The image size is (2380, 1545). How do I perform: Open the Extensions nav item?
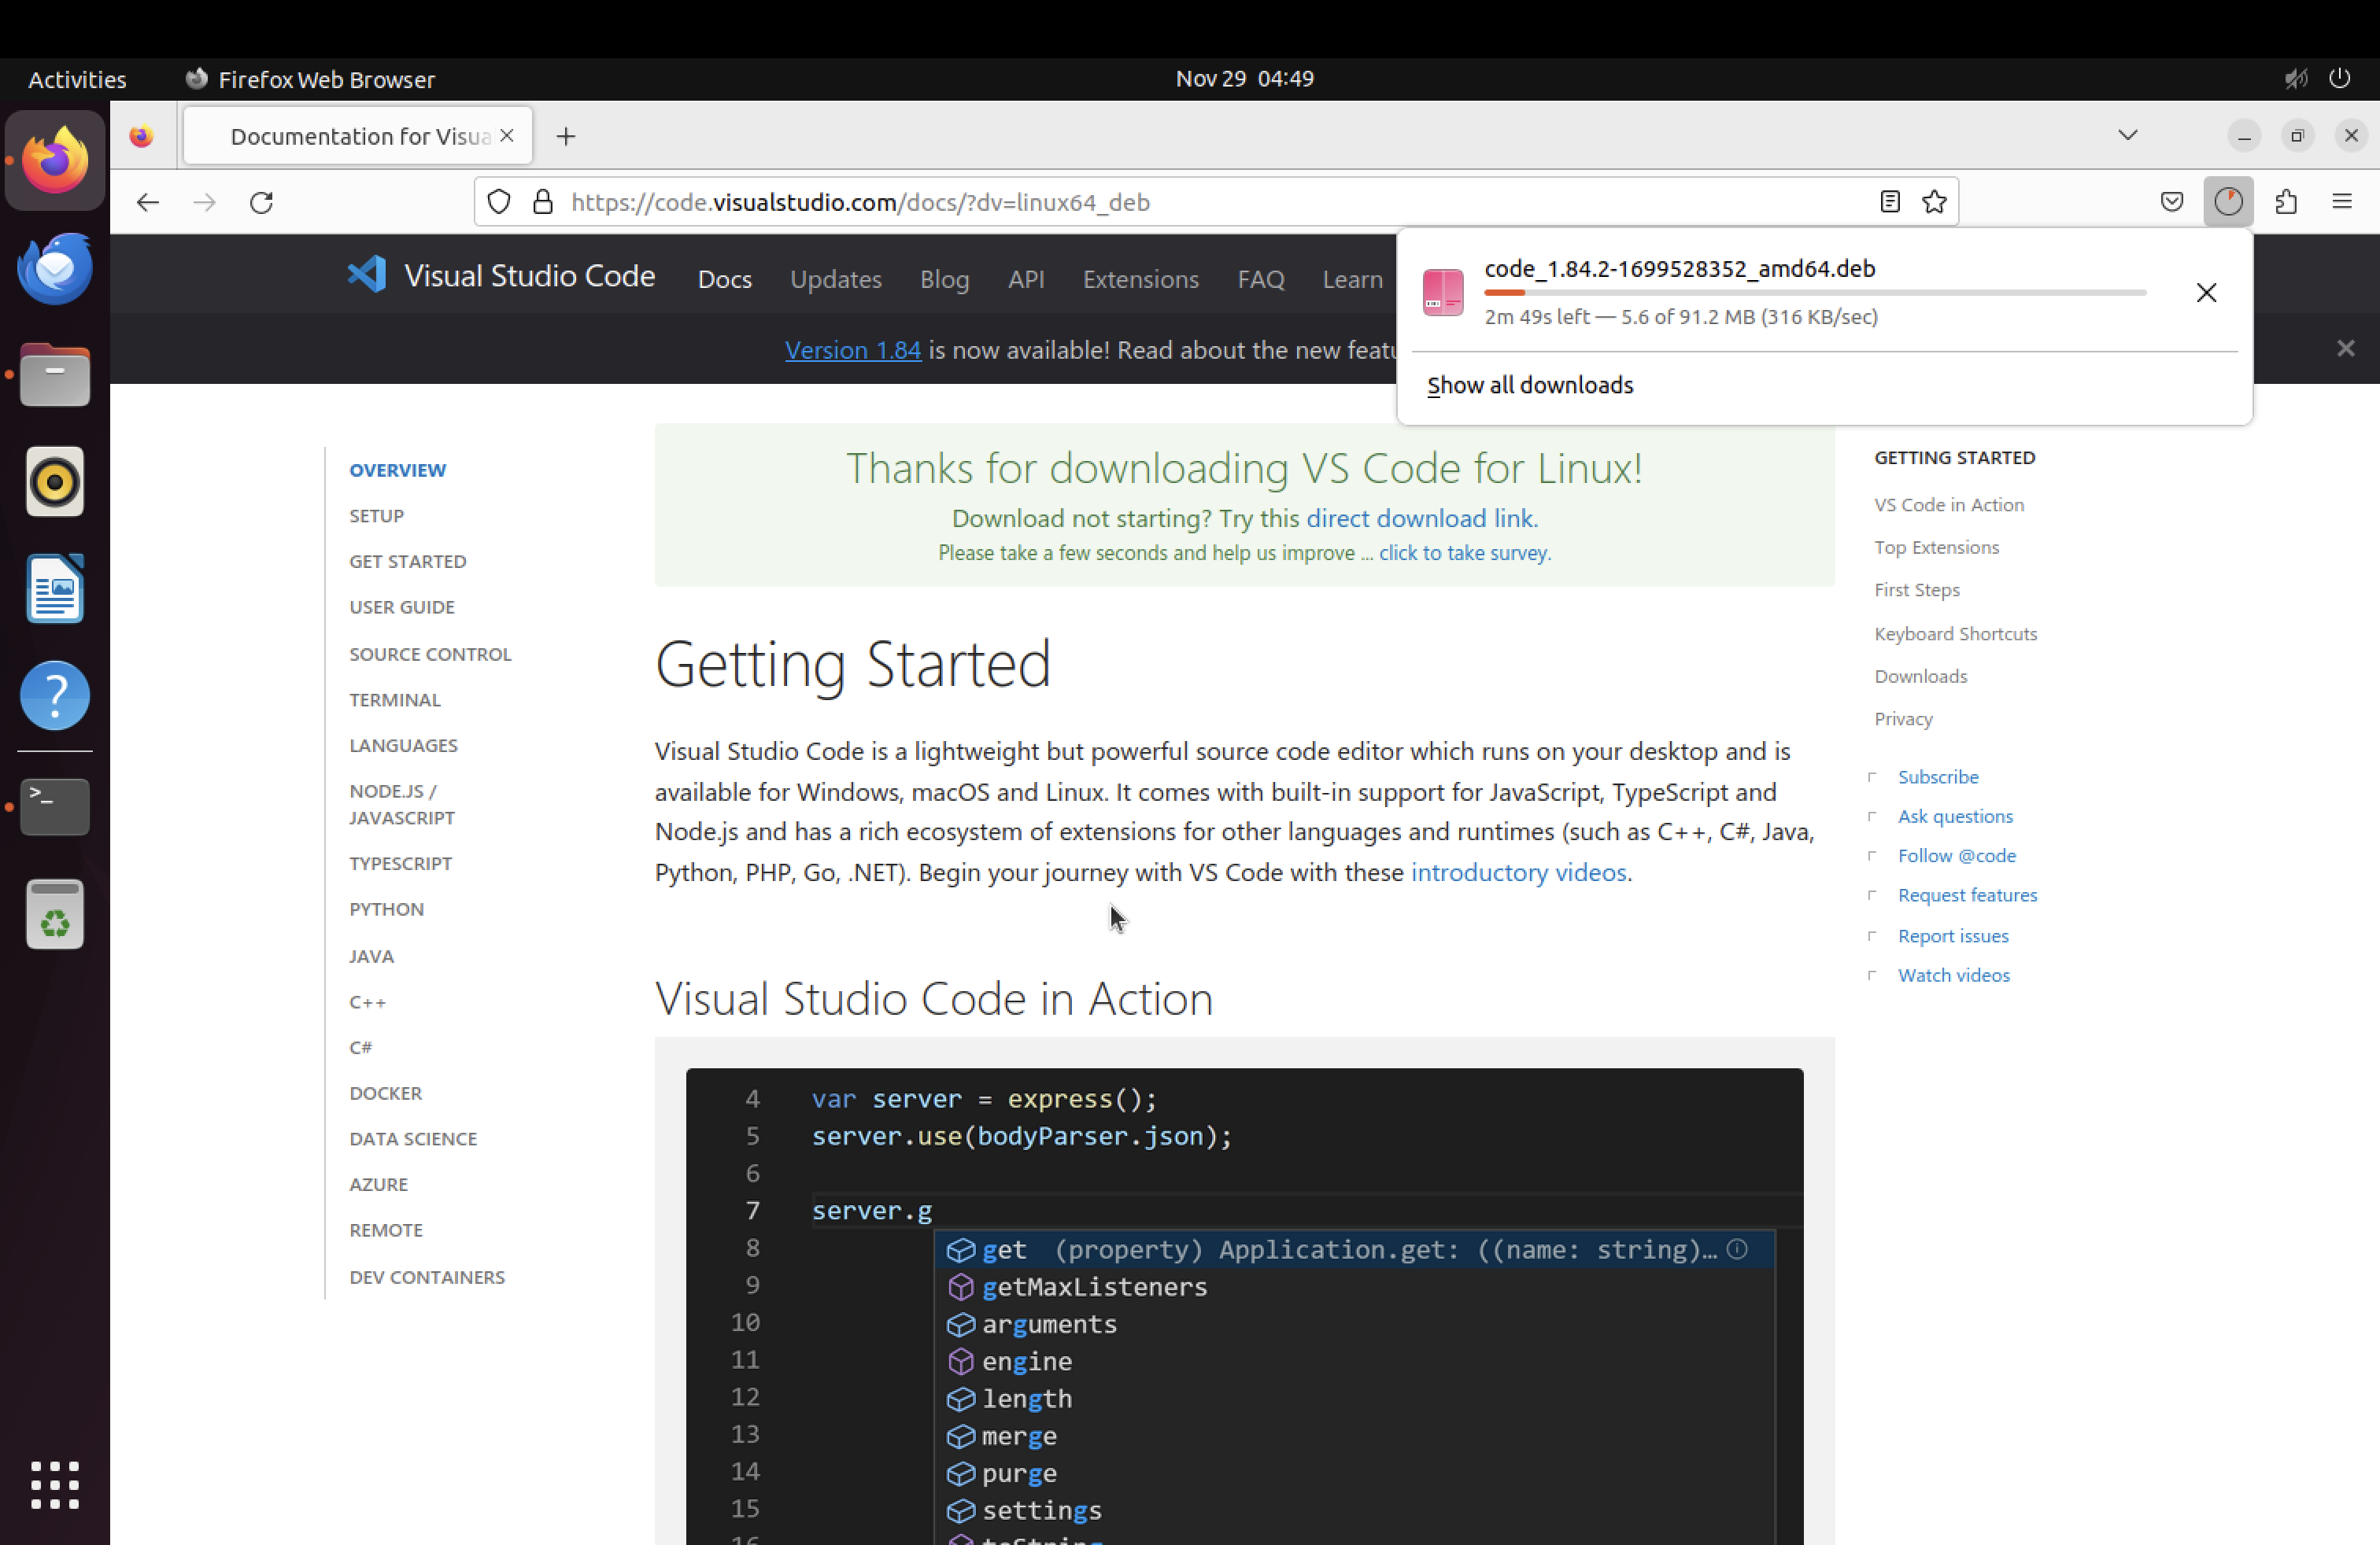tap(1141, 278)
